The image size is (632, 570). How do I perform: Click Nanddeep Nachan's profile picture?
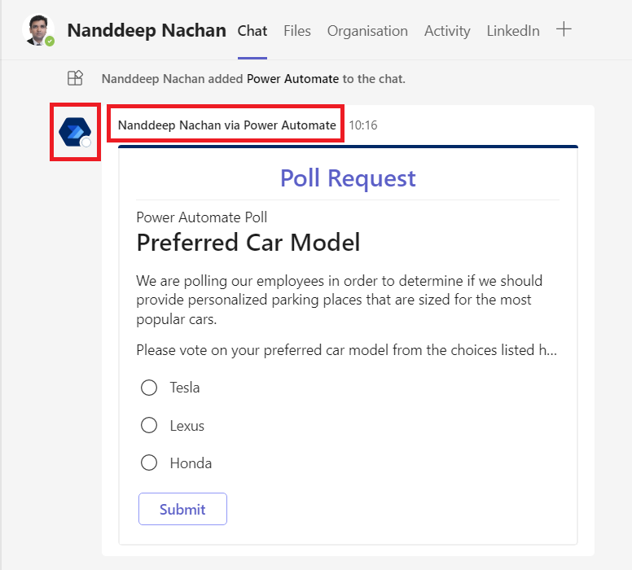tap(37, 30)
